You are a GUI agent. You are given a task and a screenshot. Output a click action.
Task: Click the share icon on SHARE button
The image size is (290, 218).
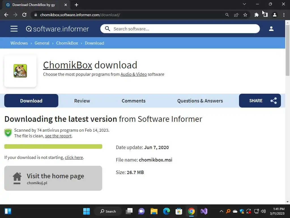click(274, 101)
